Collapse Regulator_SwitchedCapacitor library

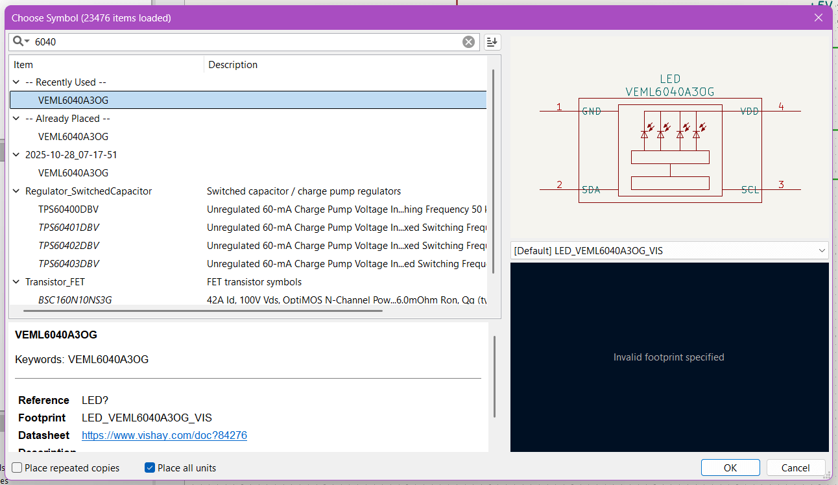coord(16,191)
